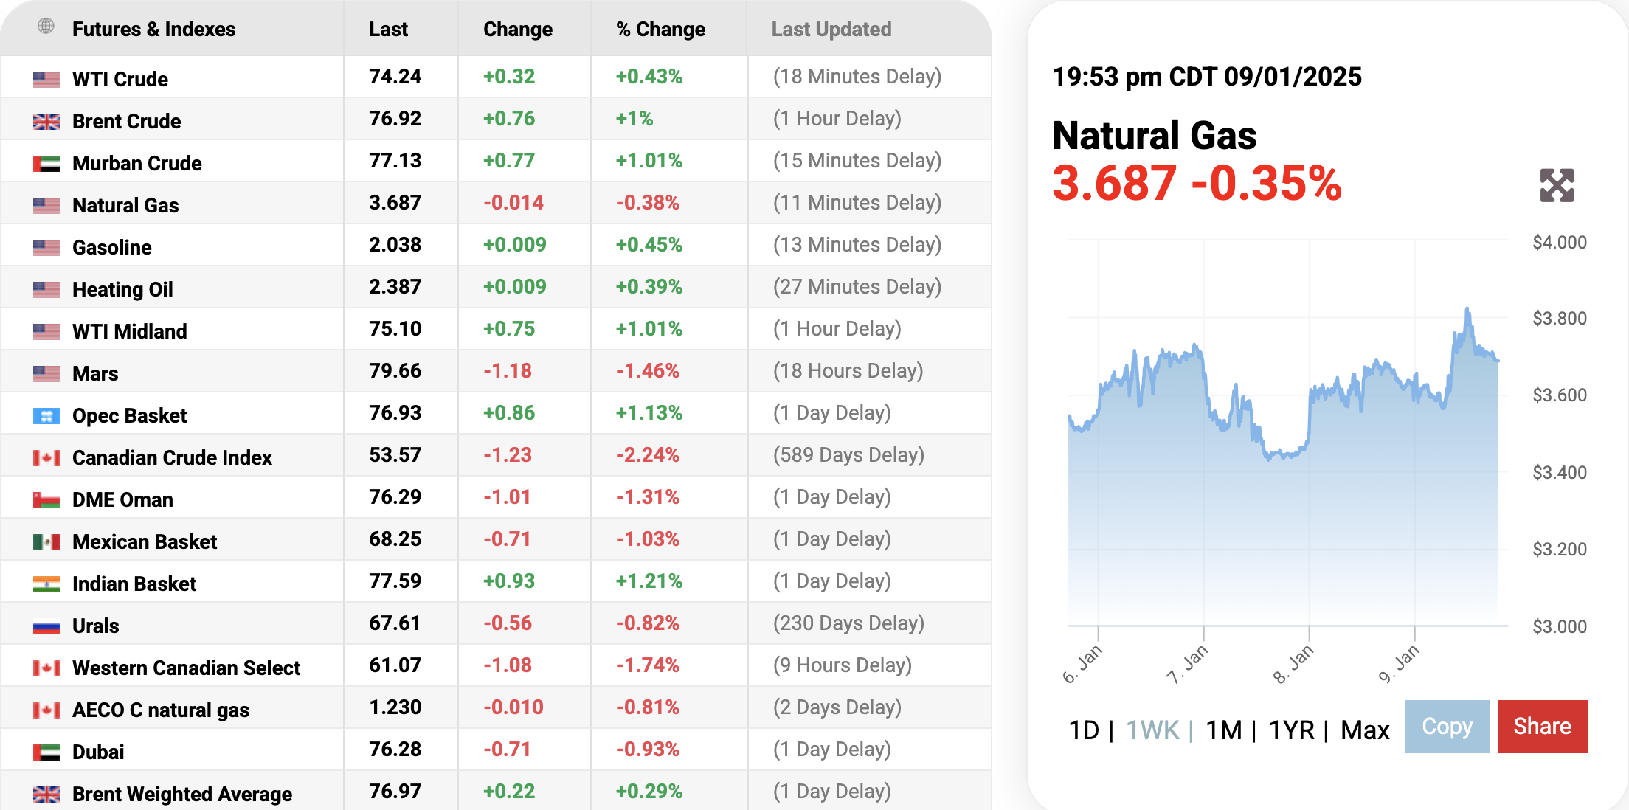The height and width of the screenshot is (810, 1629).
Task: Open the Western Canadian Select link
Action: pos(186,668)
